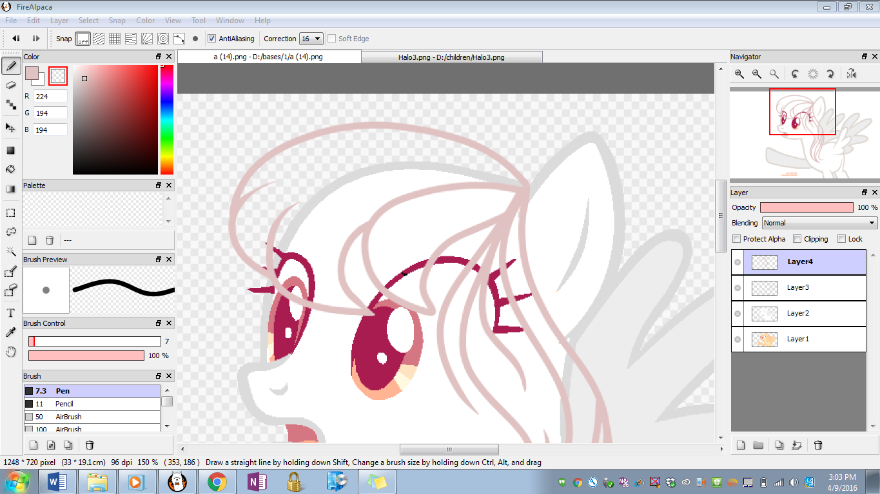Viewport: 880px width, 494px height.
Task: Enable the radial snap icon
Action: 163,39
